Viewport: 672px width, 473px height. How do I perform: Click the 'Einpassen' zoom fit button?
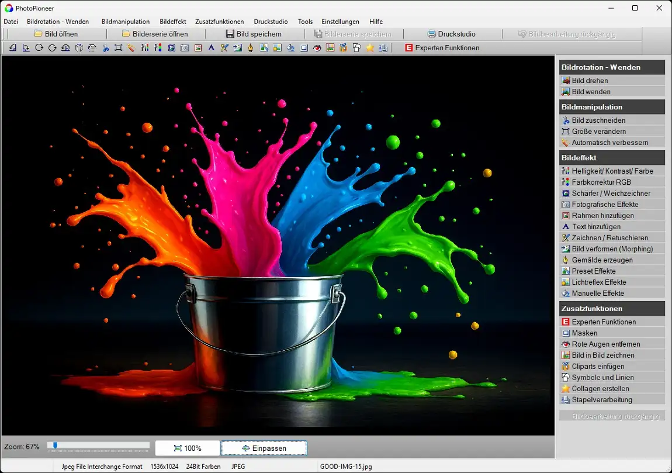coord(264,448)
